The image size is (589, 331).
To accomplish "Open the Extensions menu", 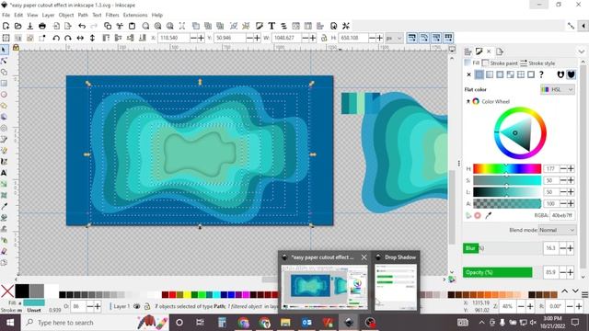I will 135,15.
